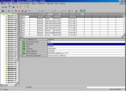Click the table's horizontal scroll left arrow
The height and width of the screenshot is (91, 126).
pyautogui.click(x=20, y=36)
